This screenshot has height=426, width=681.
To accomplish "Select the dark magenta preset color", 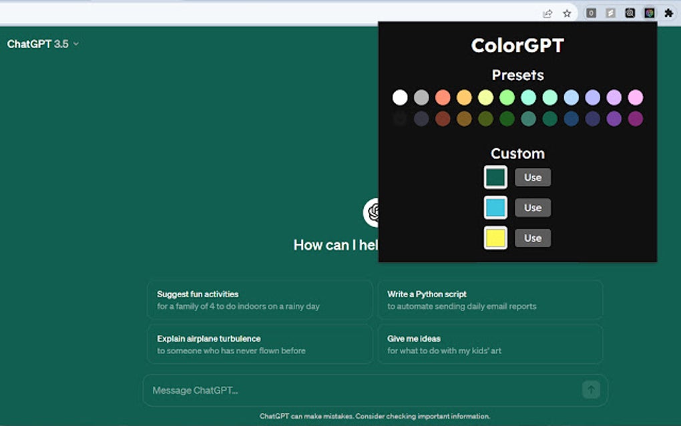I will pyautogui.click(x=636, y=119).
